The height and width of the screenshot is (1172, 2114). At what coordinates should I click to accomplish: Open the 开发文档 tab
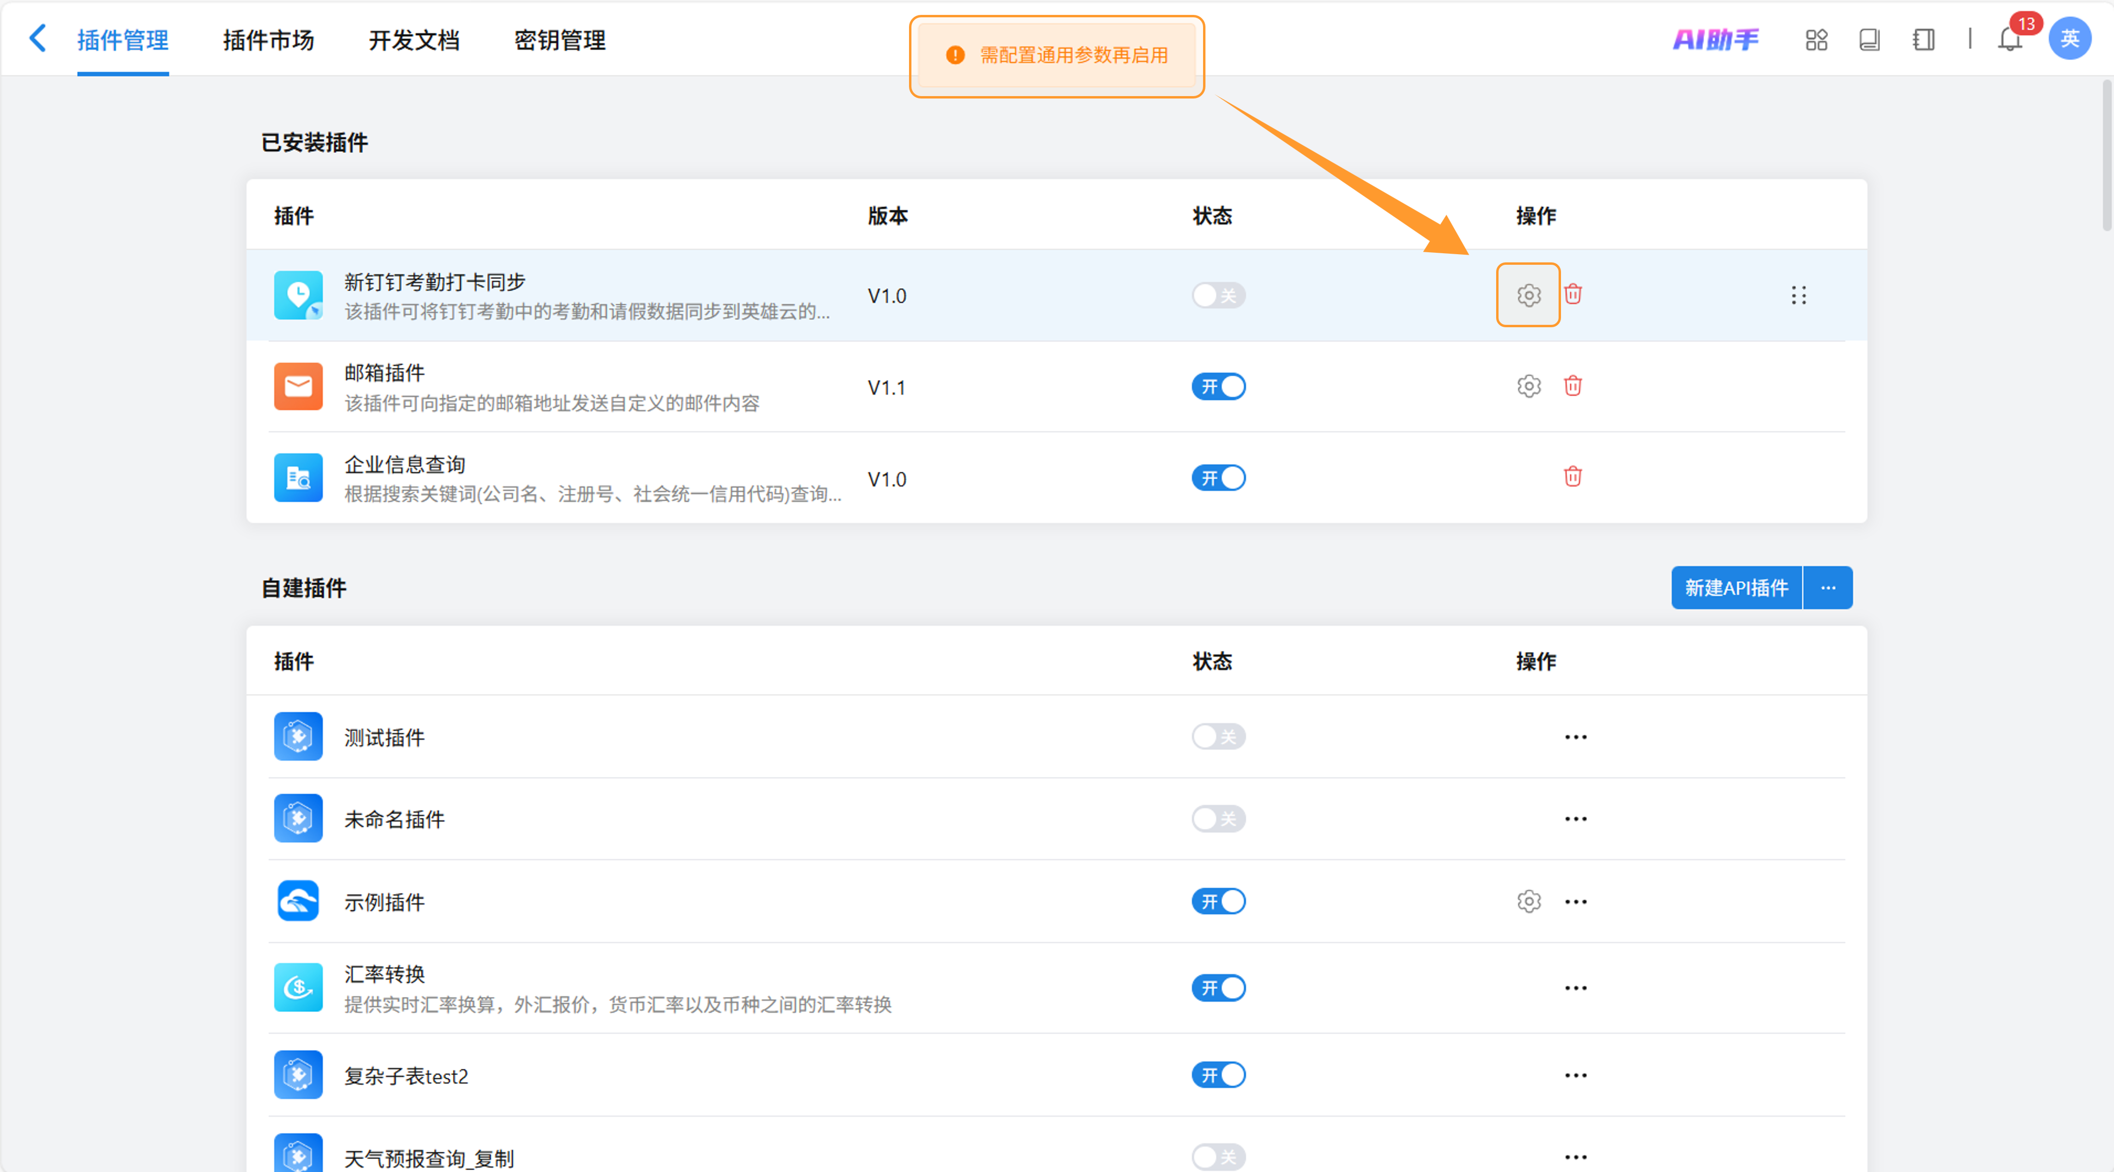pyautogui.click(x=414, y=40)
